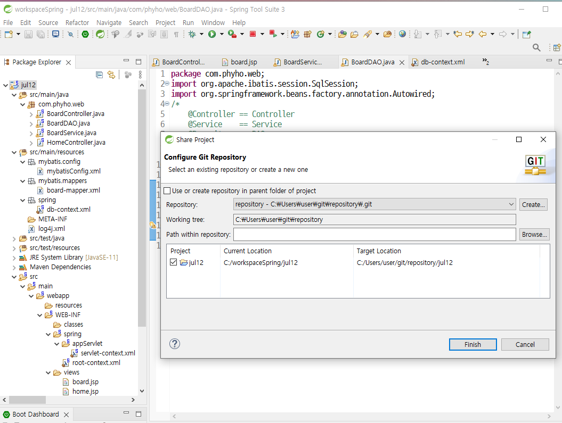
Task: Collapse the jul12 project node
Action: [5, 85]
